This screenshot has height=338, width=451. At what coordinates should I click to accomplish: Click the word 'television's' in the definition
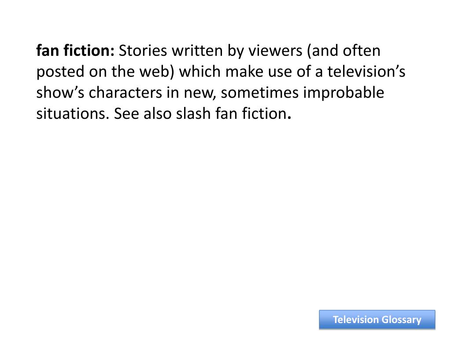(366, 72)
